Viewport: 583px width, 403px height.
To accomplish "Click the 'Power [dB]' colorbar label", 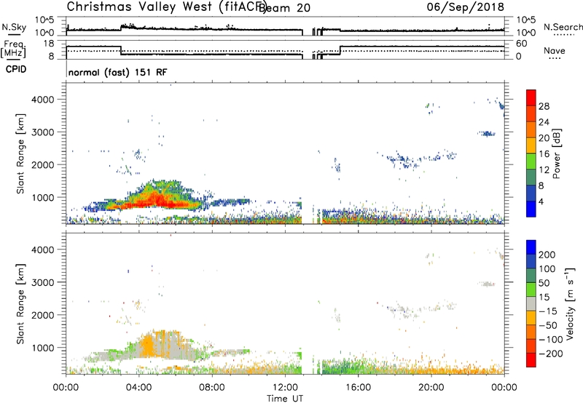I will tap(556, 153).
